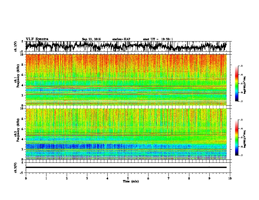Click the "8" kHz tick of ch.2 spectrogram

[23, 119]
